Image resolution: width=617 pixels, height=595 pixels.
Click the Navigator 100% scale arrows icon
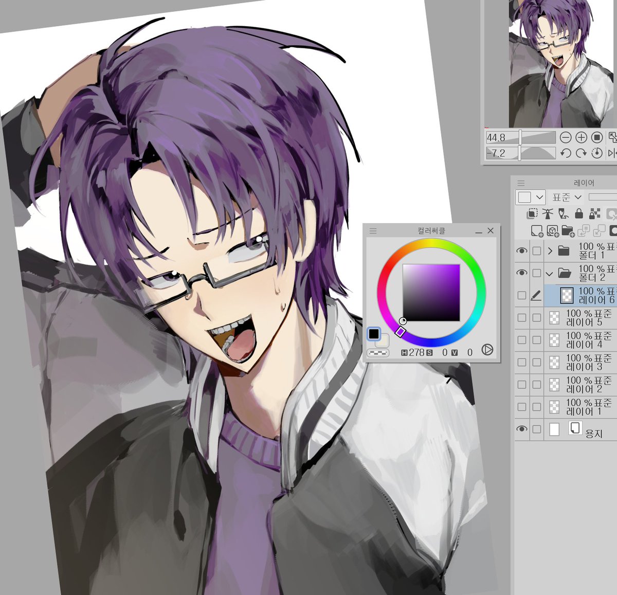click(612, 137)
